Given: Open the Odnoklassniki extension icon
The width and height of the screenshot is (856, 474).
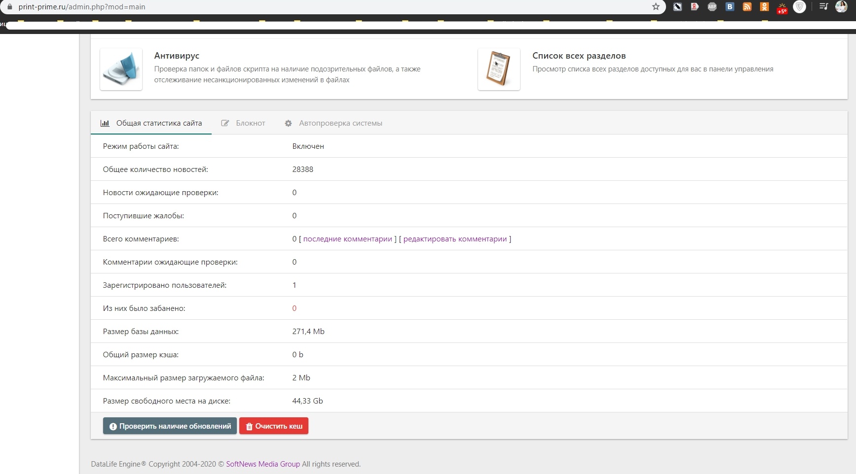Looking at the screenshot, I should click(764, 7).
